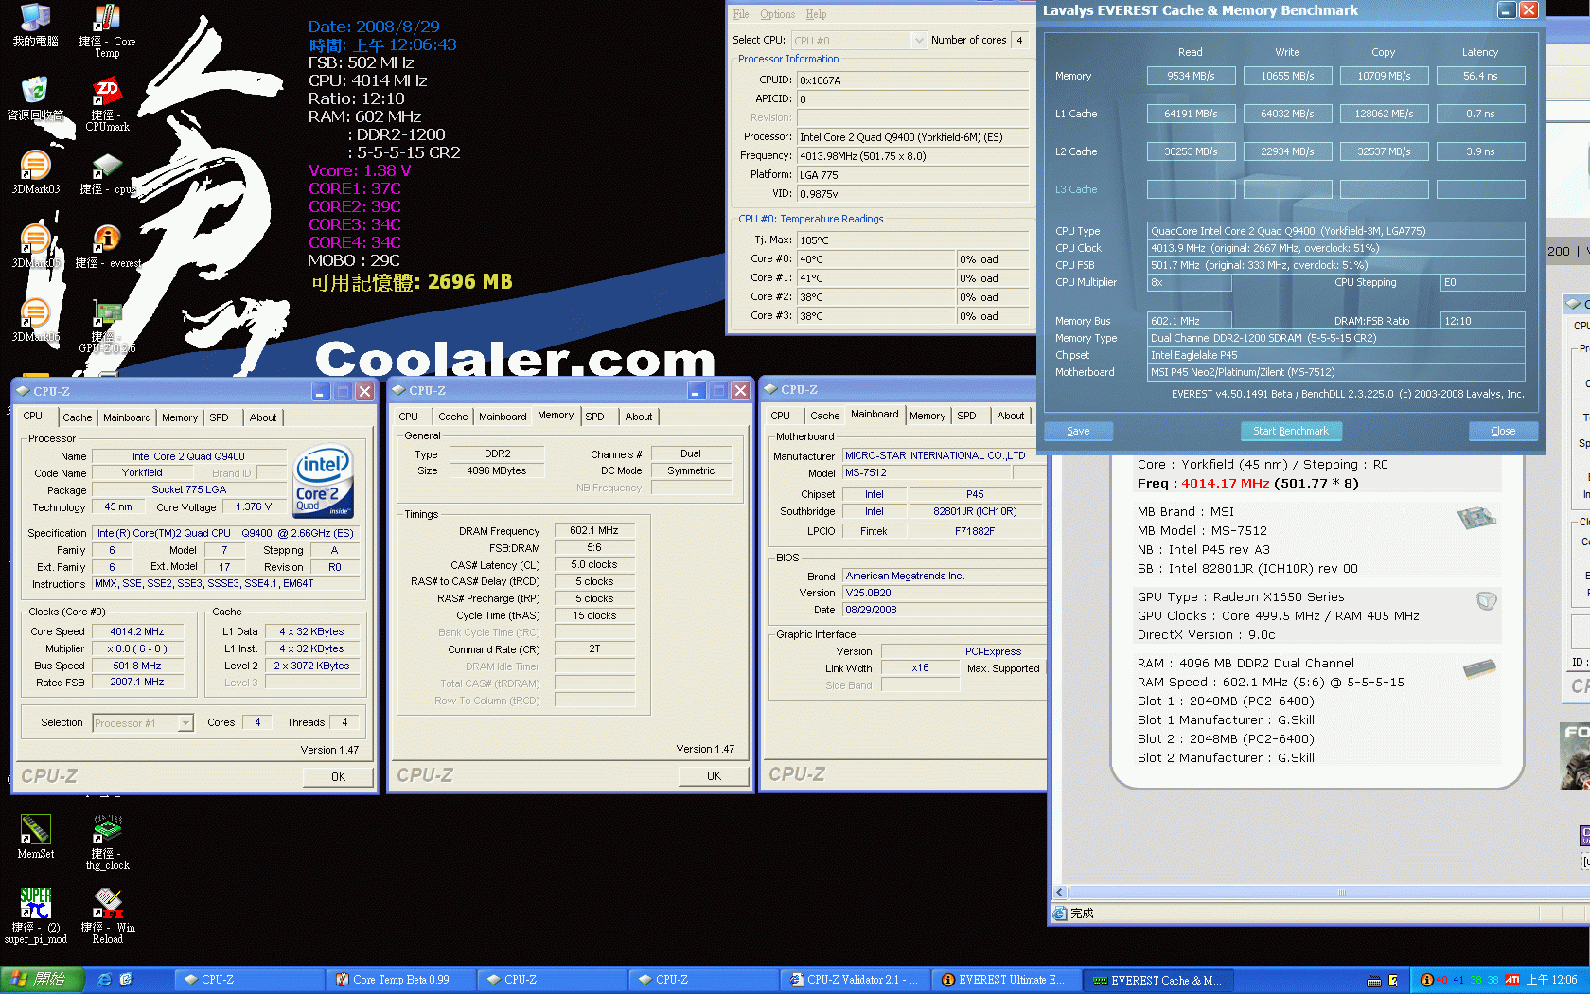Switch to Cache tab in the CPU-Z processor window

coord(78,417)
